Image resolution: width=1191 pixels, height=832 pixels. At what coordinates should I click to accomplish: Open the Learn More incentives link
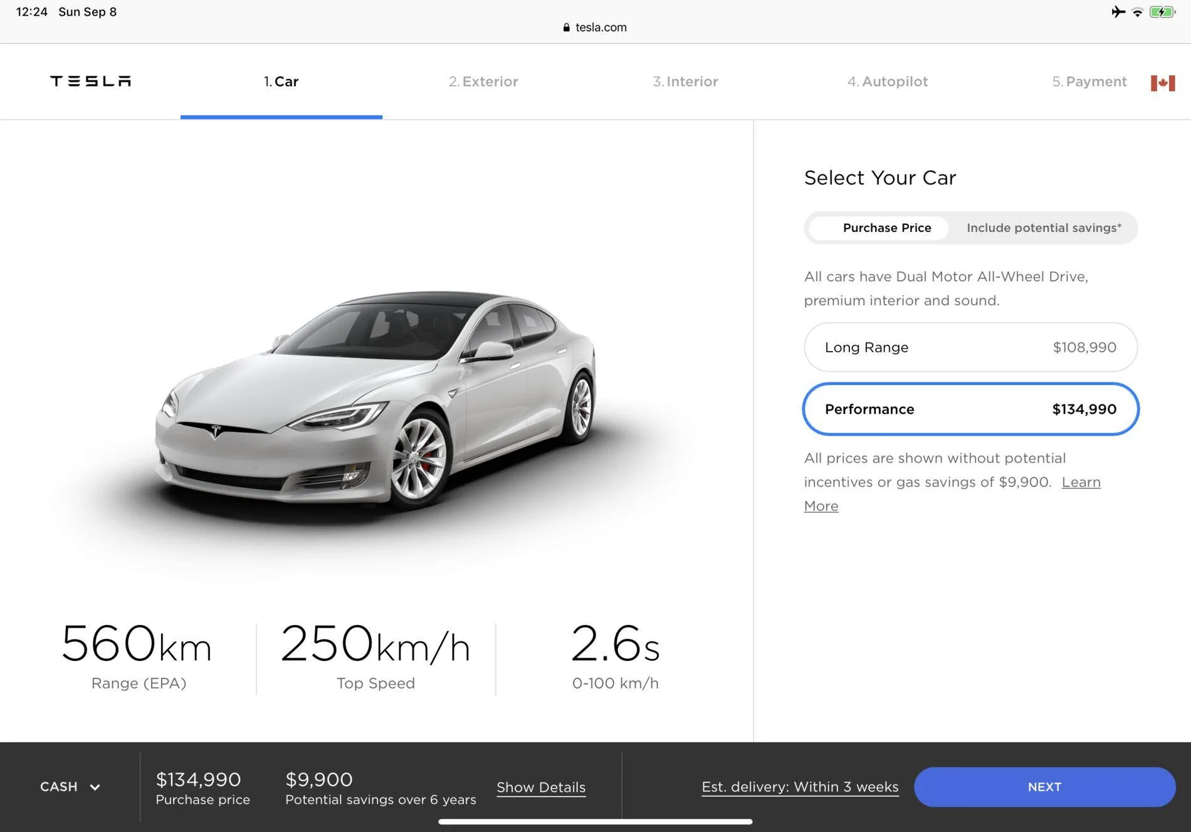pos(1081,482)
